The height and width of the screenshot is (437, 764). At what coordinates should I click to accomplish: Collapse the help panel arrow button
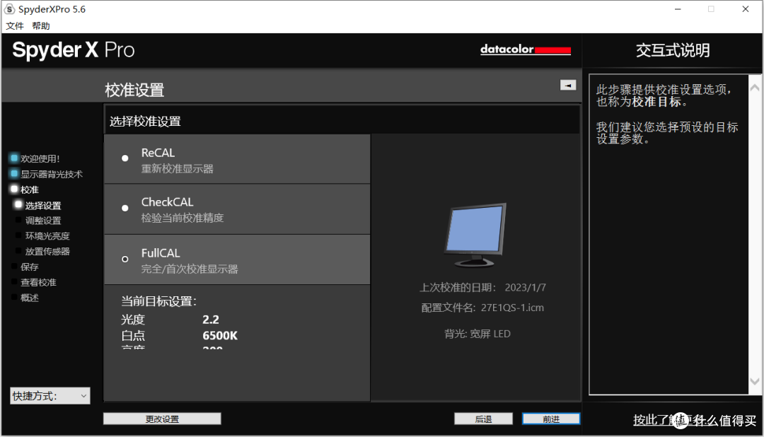coord(568,86)
